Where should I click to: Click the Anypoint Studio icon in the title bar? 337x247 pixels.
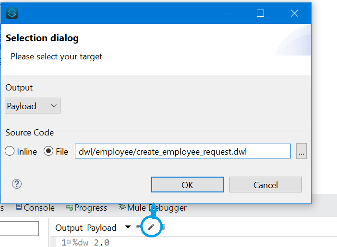click(12, 13)
